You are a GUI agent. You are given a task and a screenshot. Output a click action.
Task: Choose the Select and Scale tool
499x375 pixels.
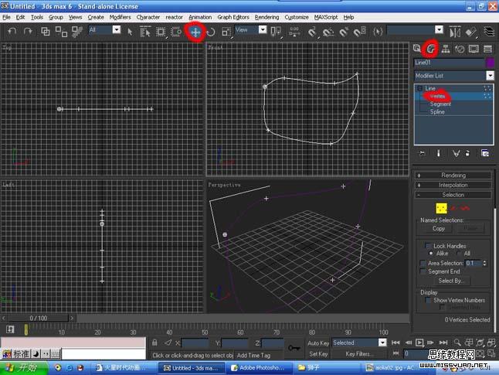tap(226, 32)
